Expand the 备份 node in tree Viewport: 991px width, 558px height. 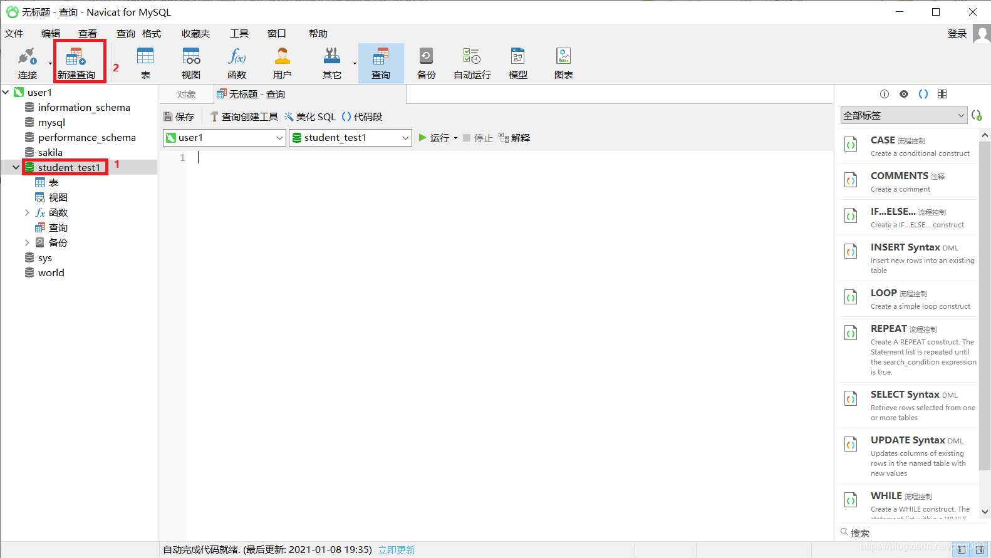pyautogui.click(x=27, y=242)
